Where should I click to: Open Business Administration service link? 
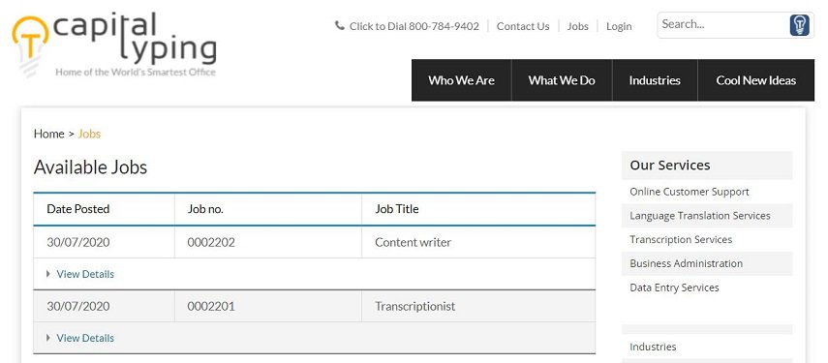click(x=686, y=263)
